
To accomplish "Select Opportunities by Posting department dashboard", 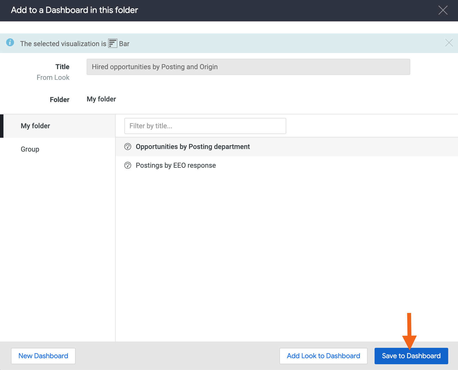I will tap(193, 147).
